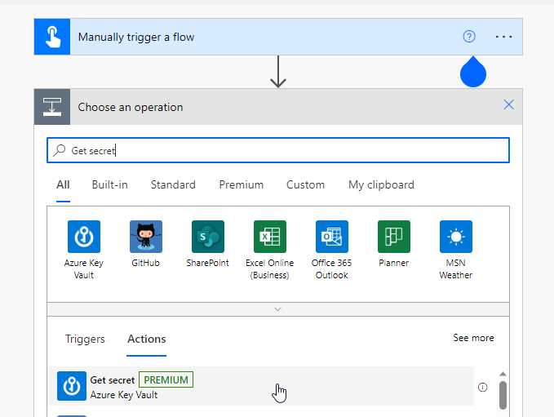Open the My clipboard tab
This screenshot has height=417, width=554.
(x=381, y=184)
